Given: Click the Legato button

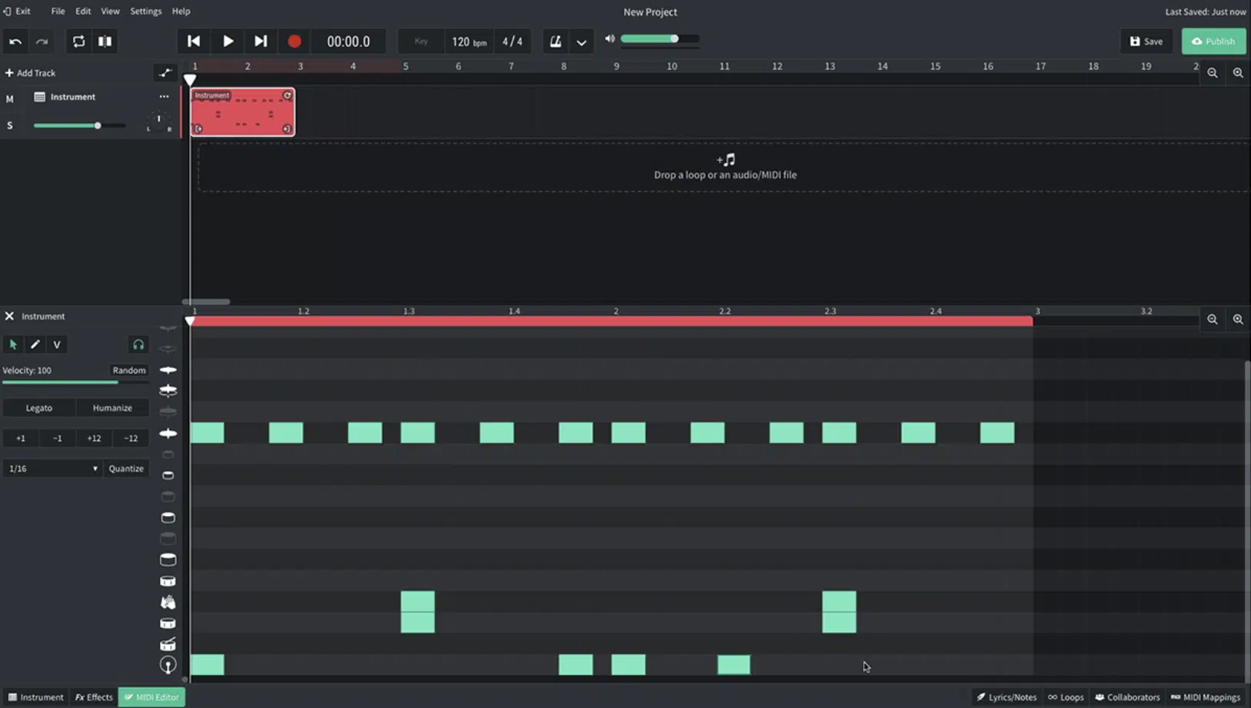Looking at the screenshot, I should [39, 408].
